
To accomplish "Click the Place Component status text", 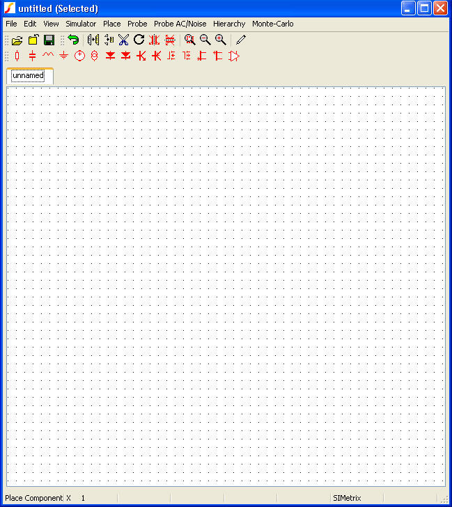I will [33, 498].
